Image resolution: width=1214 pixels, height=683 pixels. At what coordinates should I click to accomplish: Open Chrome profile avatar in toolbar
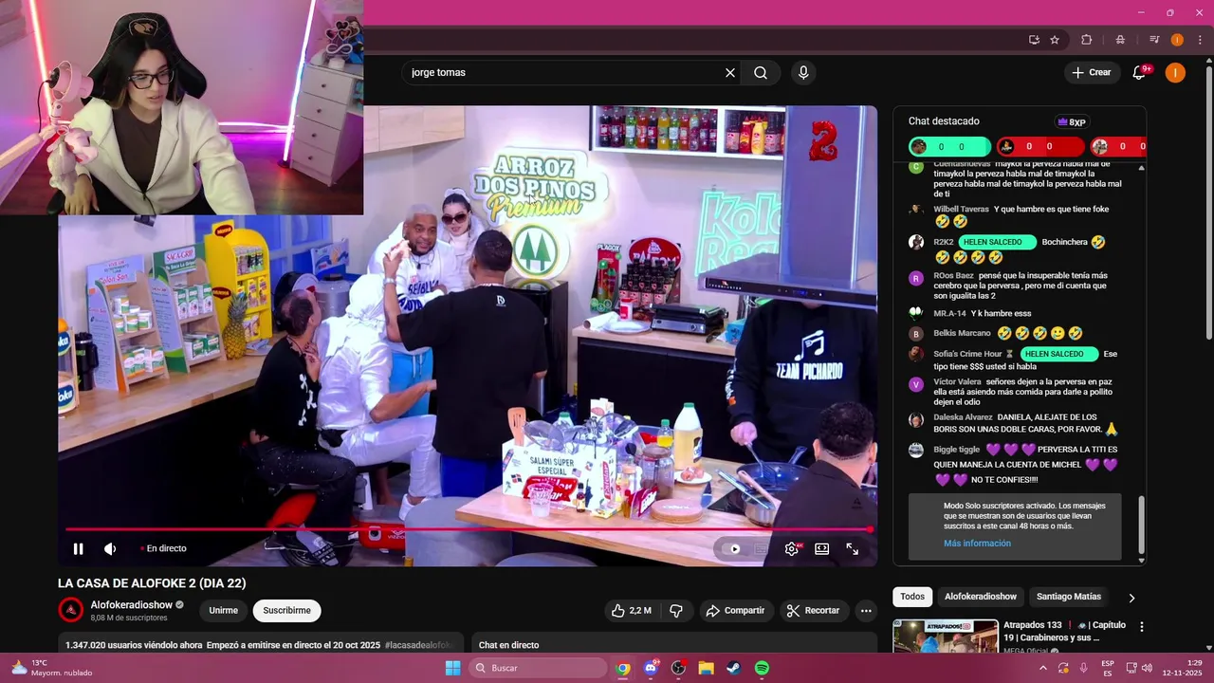pyautogui.click(x=1177, y=40)
